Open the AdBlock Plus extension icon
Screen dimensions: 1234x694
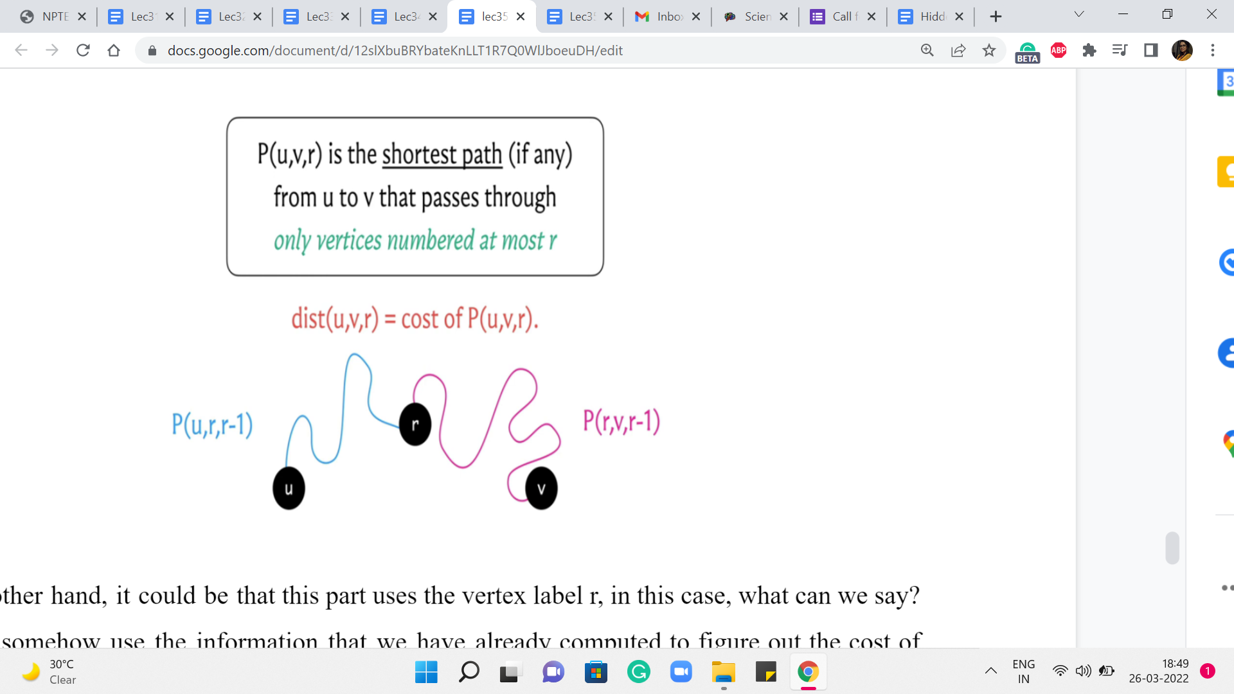[1059, 50]
